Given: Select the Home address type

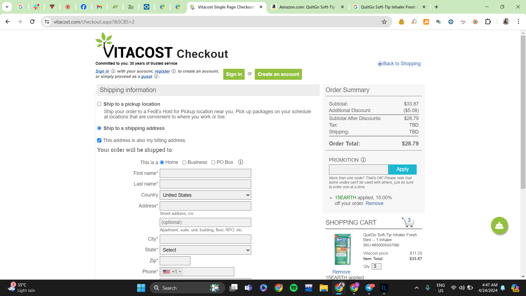Looking at the screenshot, I should click(x=162, y=163).
